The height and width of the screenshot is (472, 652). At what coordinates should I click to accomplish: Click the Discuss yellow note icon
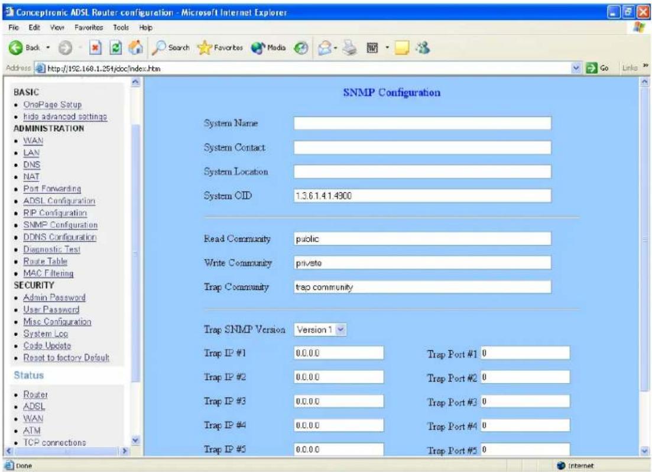402,49
